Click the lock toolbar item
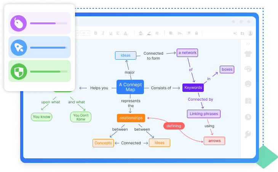This screenshot has height=172, width=278. click(196, 33)
